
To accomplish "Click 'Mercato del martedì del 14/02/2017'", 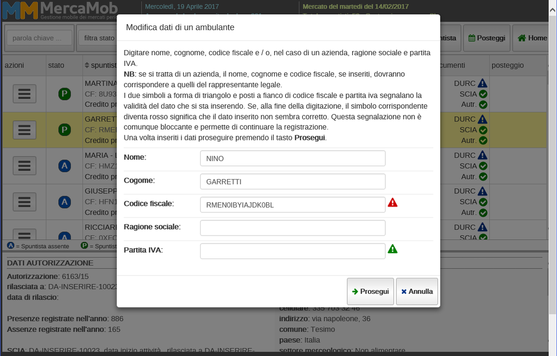I will 356,7.
